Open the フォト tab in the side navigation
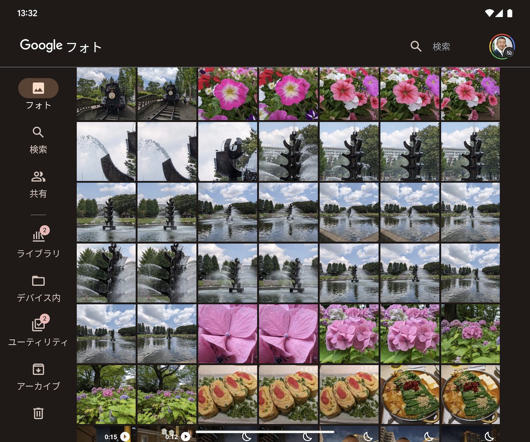 click(x=38, y=94)
